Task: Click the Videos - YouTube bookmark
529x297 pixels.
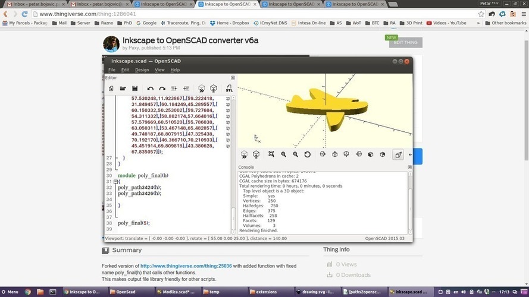Action: (446, 23)
